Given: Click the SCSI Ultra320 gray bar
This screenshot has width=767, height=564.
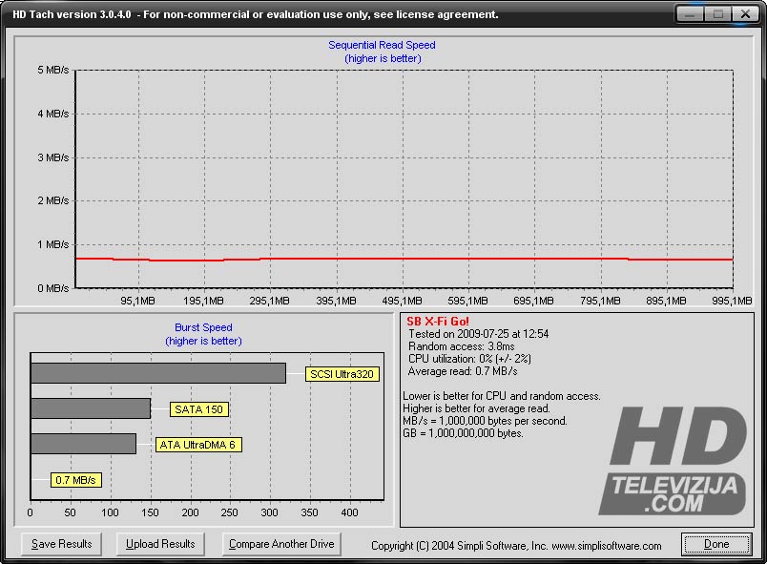Looking at the screenshot, I should tap(158, 373).
